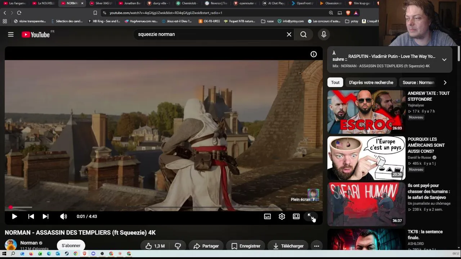Like the video with 1,3 M likes
Screen dimensions: 461x259
[x=155, y=246]
